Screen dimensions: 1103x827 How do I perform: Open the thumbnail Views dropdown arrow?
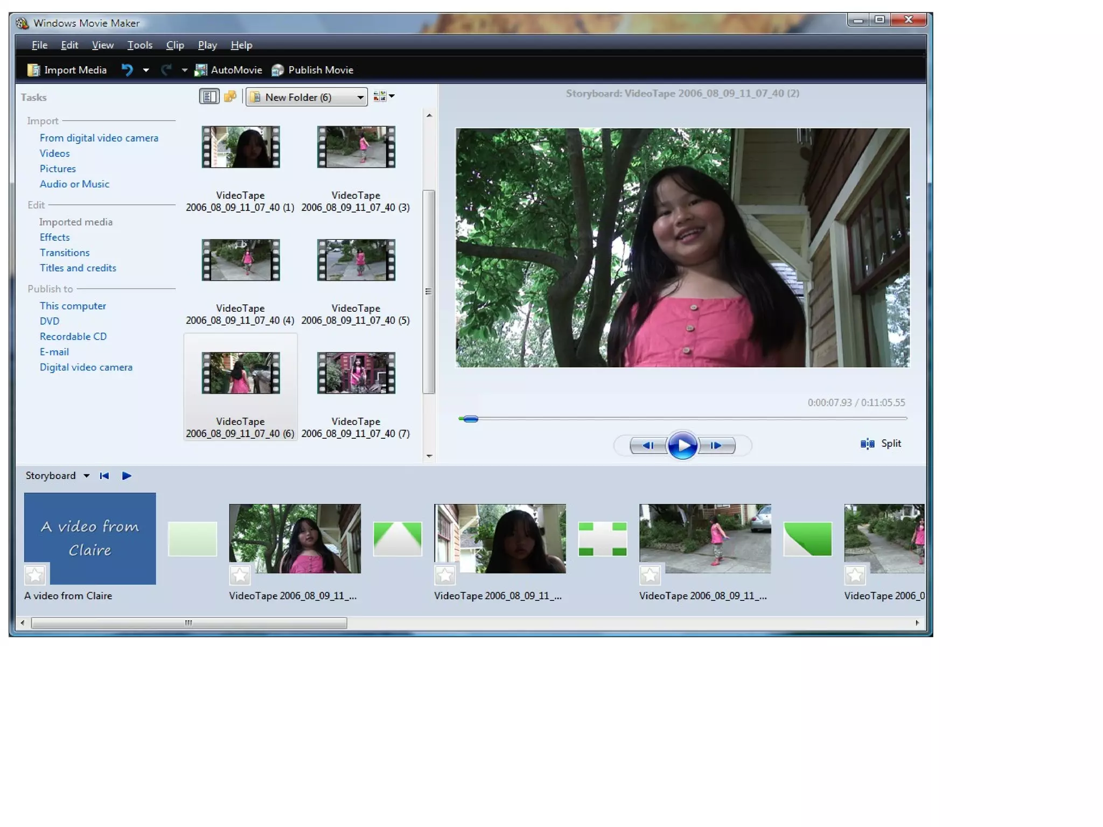392,96
